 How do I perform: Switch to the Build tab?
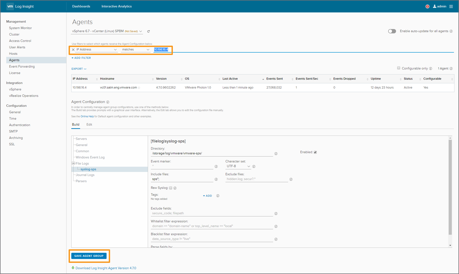[76, 125]
